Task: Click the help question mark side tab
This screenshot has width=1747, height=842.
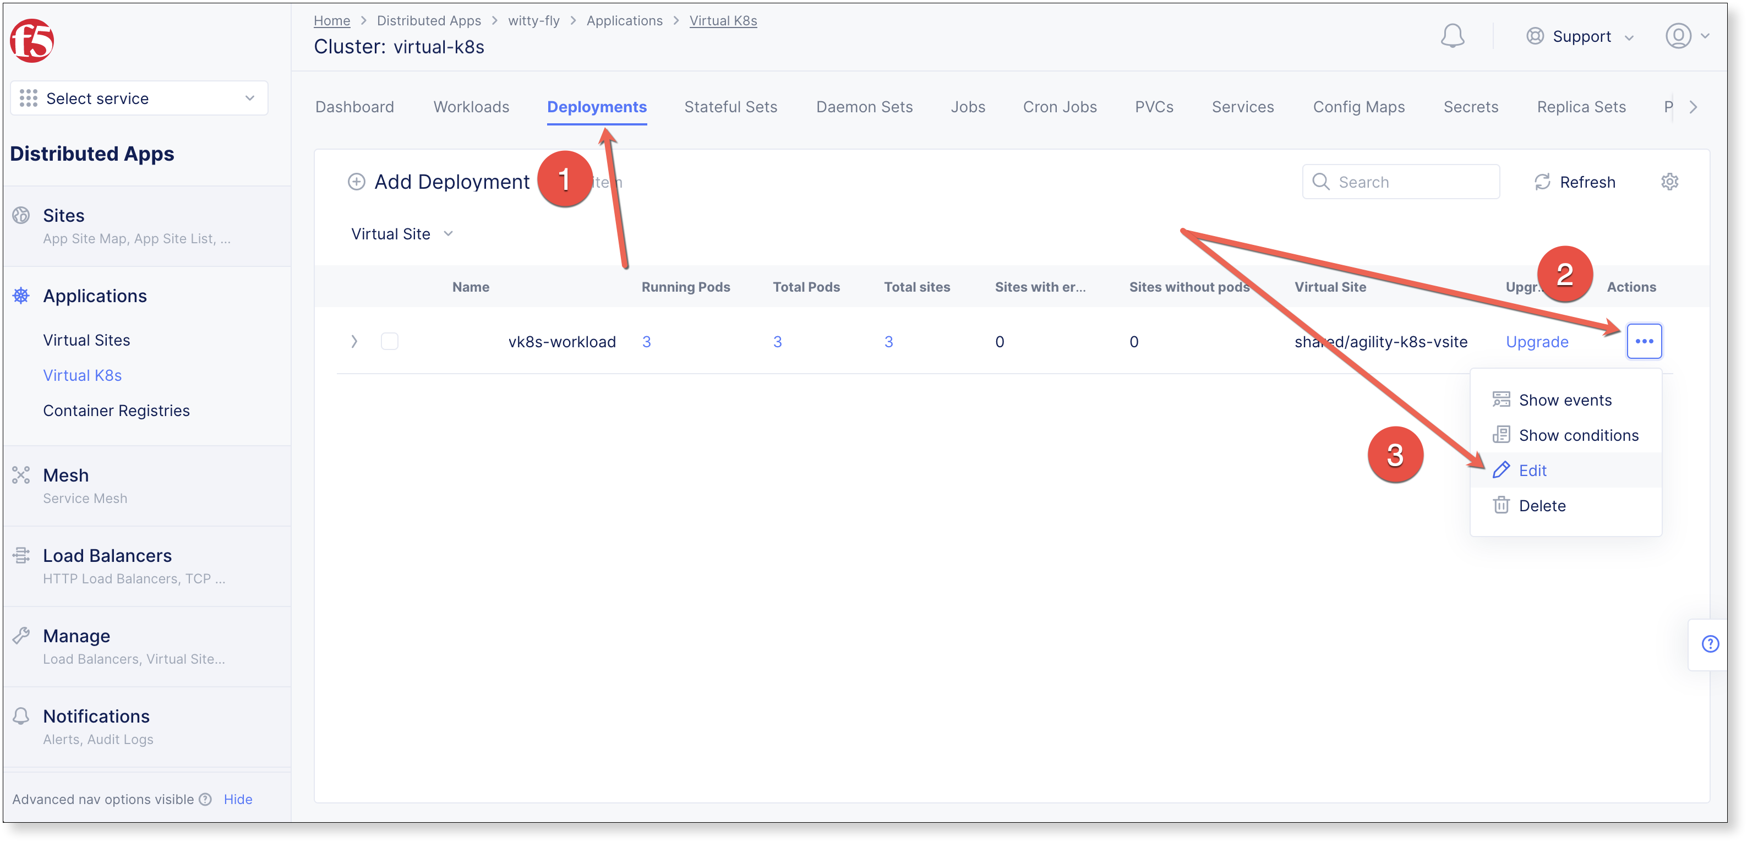Action: [x=1710, y=643]
